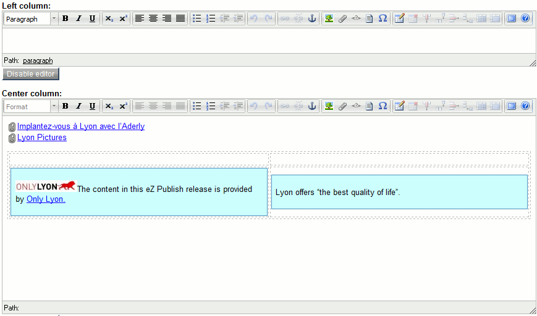537x316 pixels.
Task: Click the Lyon Pictures link
Action: pos(41,138)
